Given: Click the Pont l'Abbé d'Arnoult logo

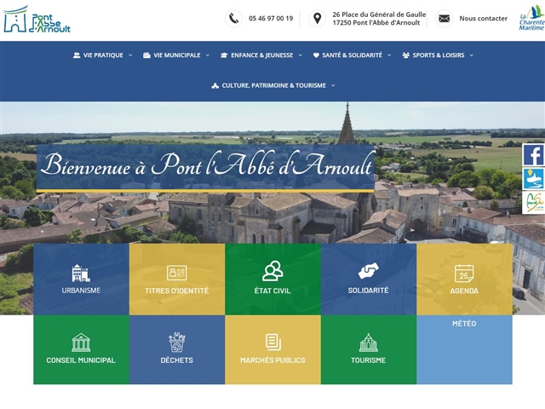Looking at the screenshot, I should 37,19.
